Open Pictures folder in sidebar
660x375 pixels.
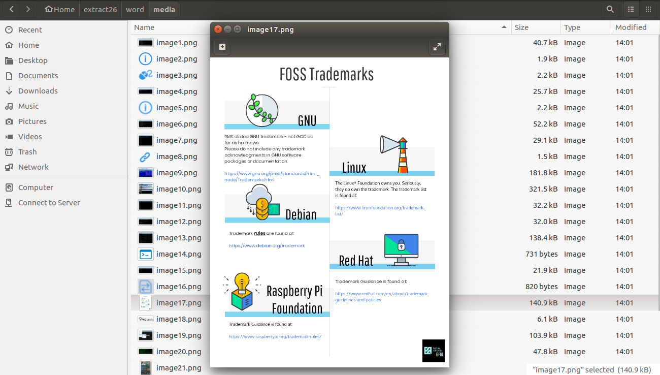tap(32, 121)
